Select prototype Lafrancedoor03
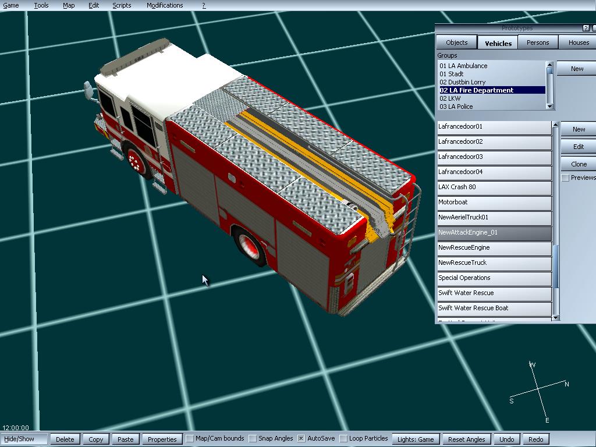The height and width of the screenshot is (447, 596). click(494, 158)
